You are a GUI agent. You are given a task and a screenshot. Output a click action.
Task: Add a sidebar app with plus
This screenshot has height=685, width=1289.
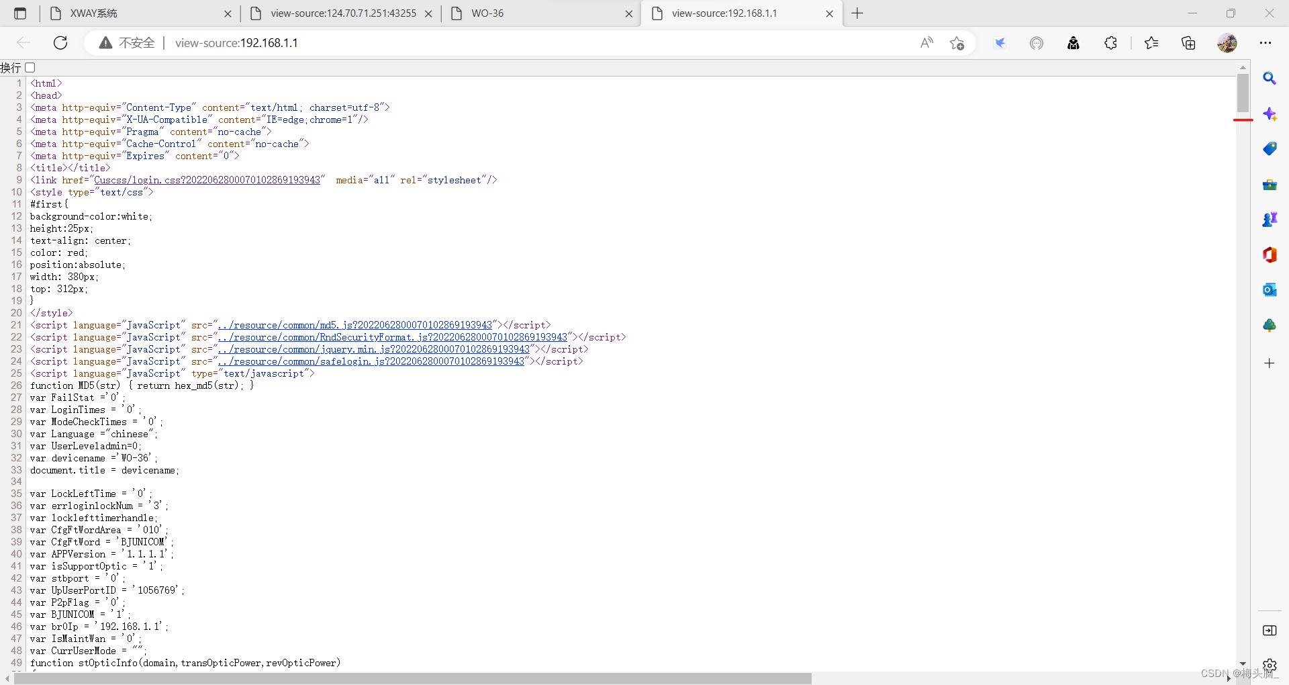tap(1270, 363)
